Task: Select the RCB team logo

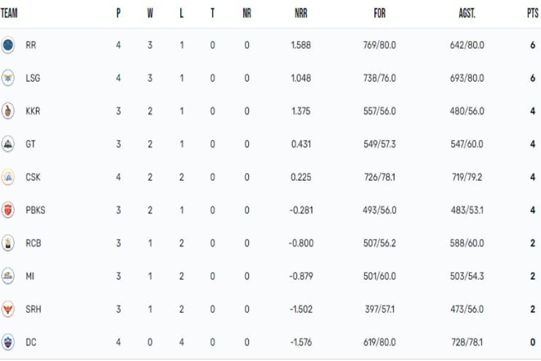Action: click(x=7, y=243)
